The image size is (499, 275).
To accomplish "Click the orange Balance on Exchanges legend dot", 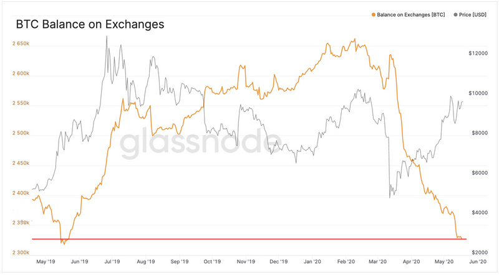I will (372, 13).
